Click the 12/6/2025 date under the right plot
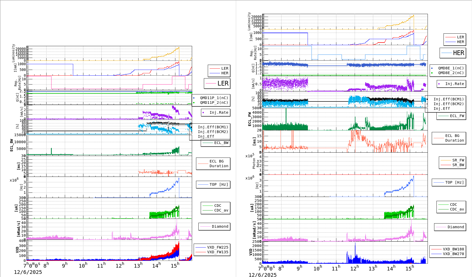The image size is (472, 277). click(263, 275)
